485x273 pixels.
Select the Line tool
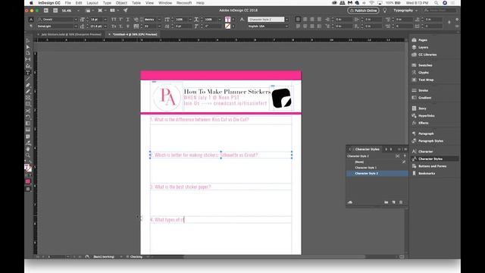pyautogui.click(x=28, y=79)
